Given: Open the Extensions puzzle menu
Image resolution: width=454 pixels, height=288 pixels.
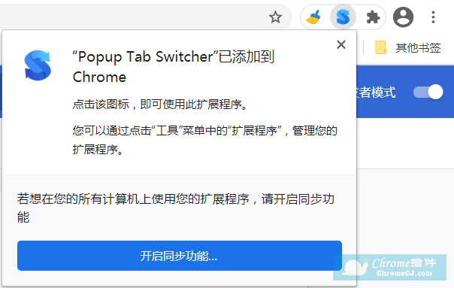Looking at the screenshot, I should click(373, 17).
